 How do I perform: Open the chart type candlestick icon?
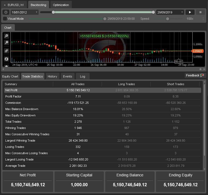click(6, 51)
